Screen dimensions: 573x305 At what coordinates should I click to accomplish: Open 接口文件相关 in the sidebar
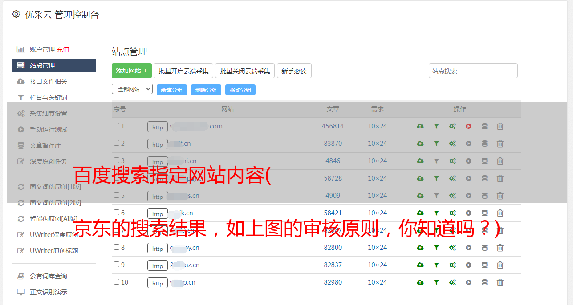point(49,81)
